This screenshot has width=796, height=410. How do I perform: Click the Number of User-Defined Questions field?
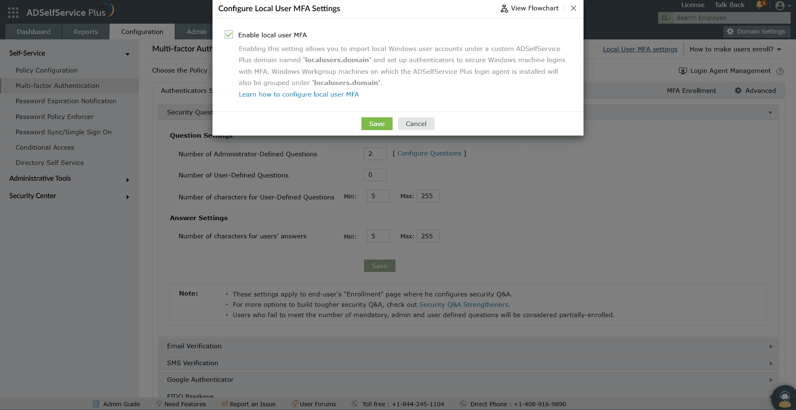[x=375, y=175]
